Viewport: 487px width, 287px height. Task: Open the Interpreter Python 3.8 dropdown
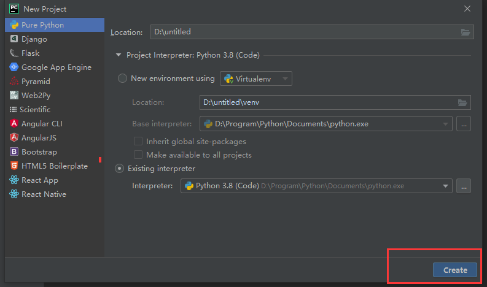point(316,186)
